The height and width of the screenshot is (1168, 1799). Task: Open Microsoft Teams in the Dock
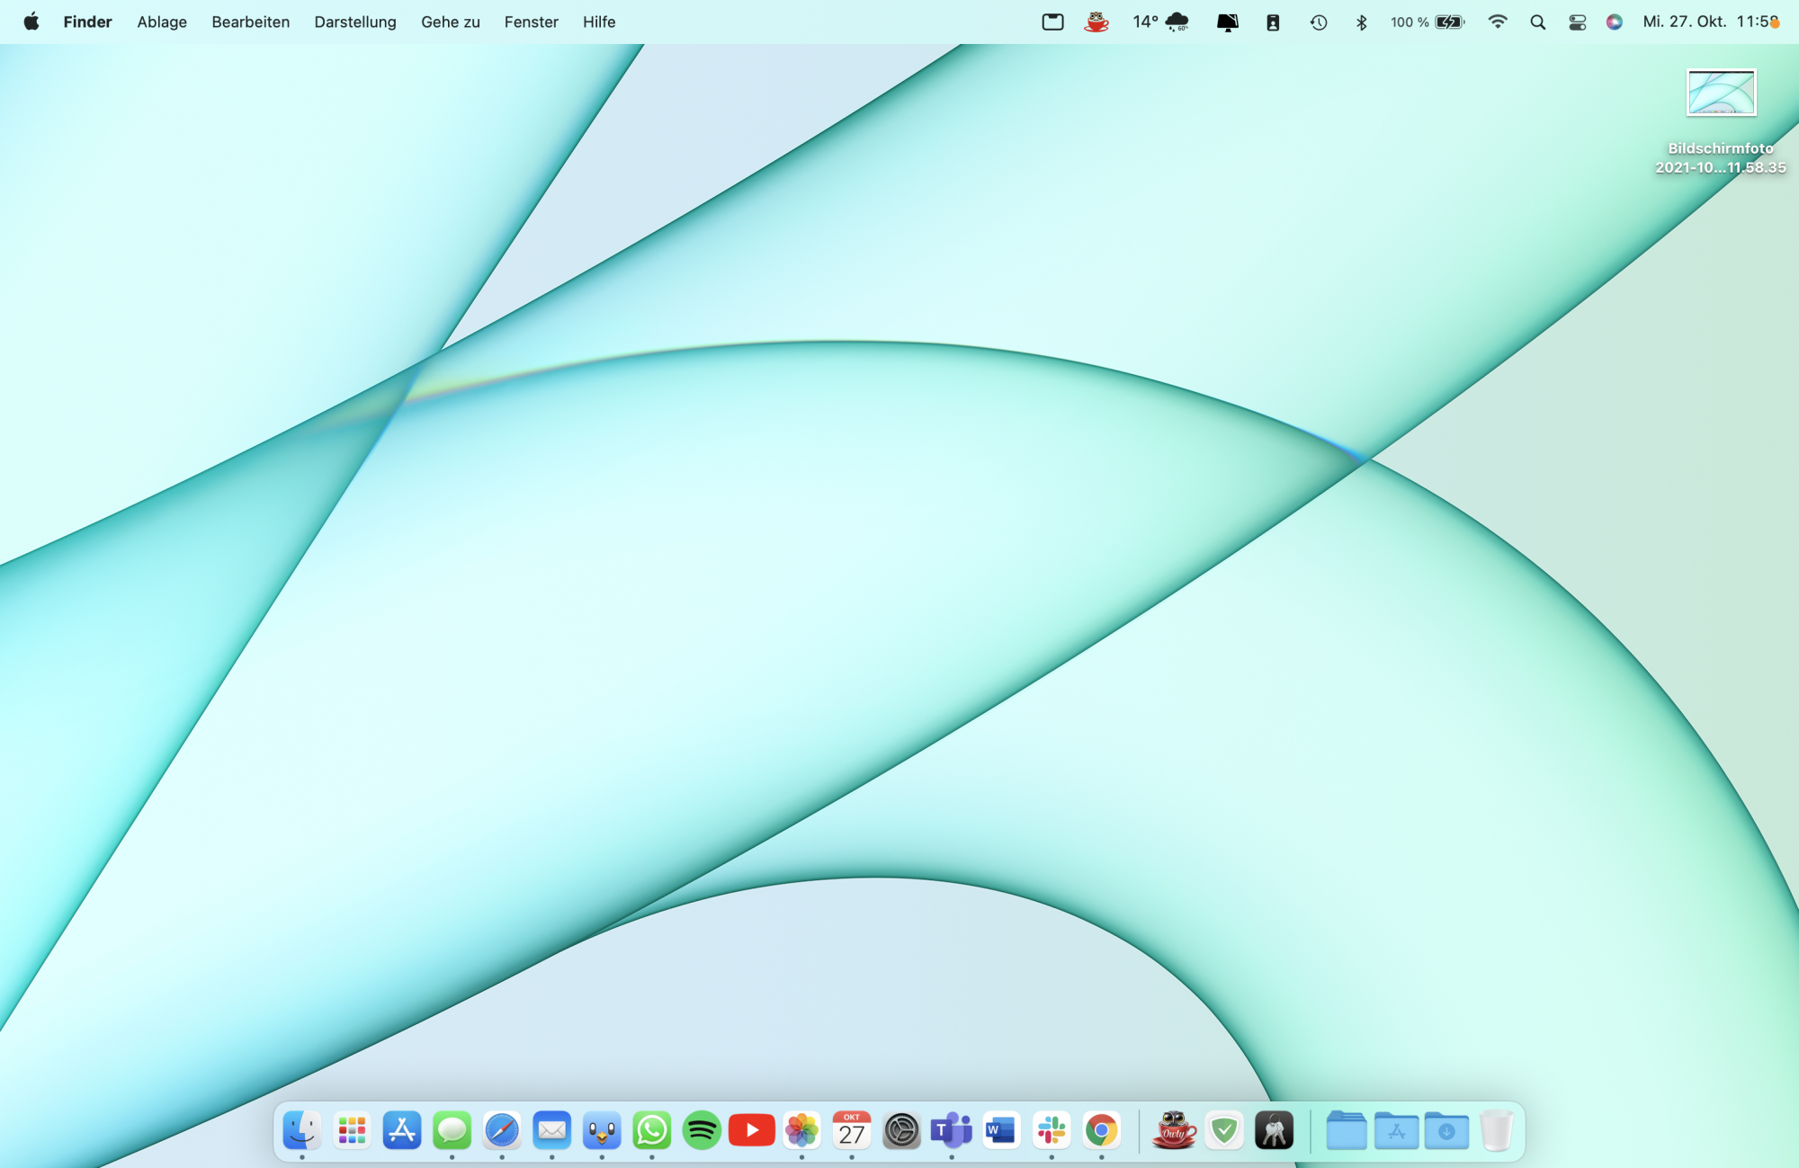click(951, 1130)
